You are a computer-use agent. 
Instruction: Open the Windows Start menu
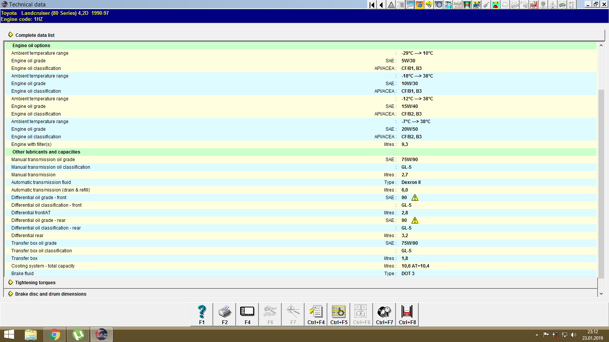pos(8,334)
